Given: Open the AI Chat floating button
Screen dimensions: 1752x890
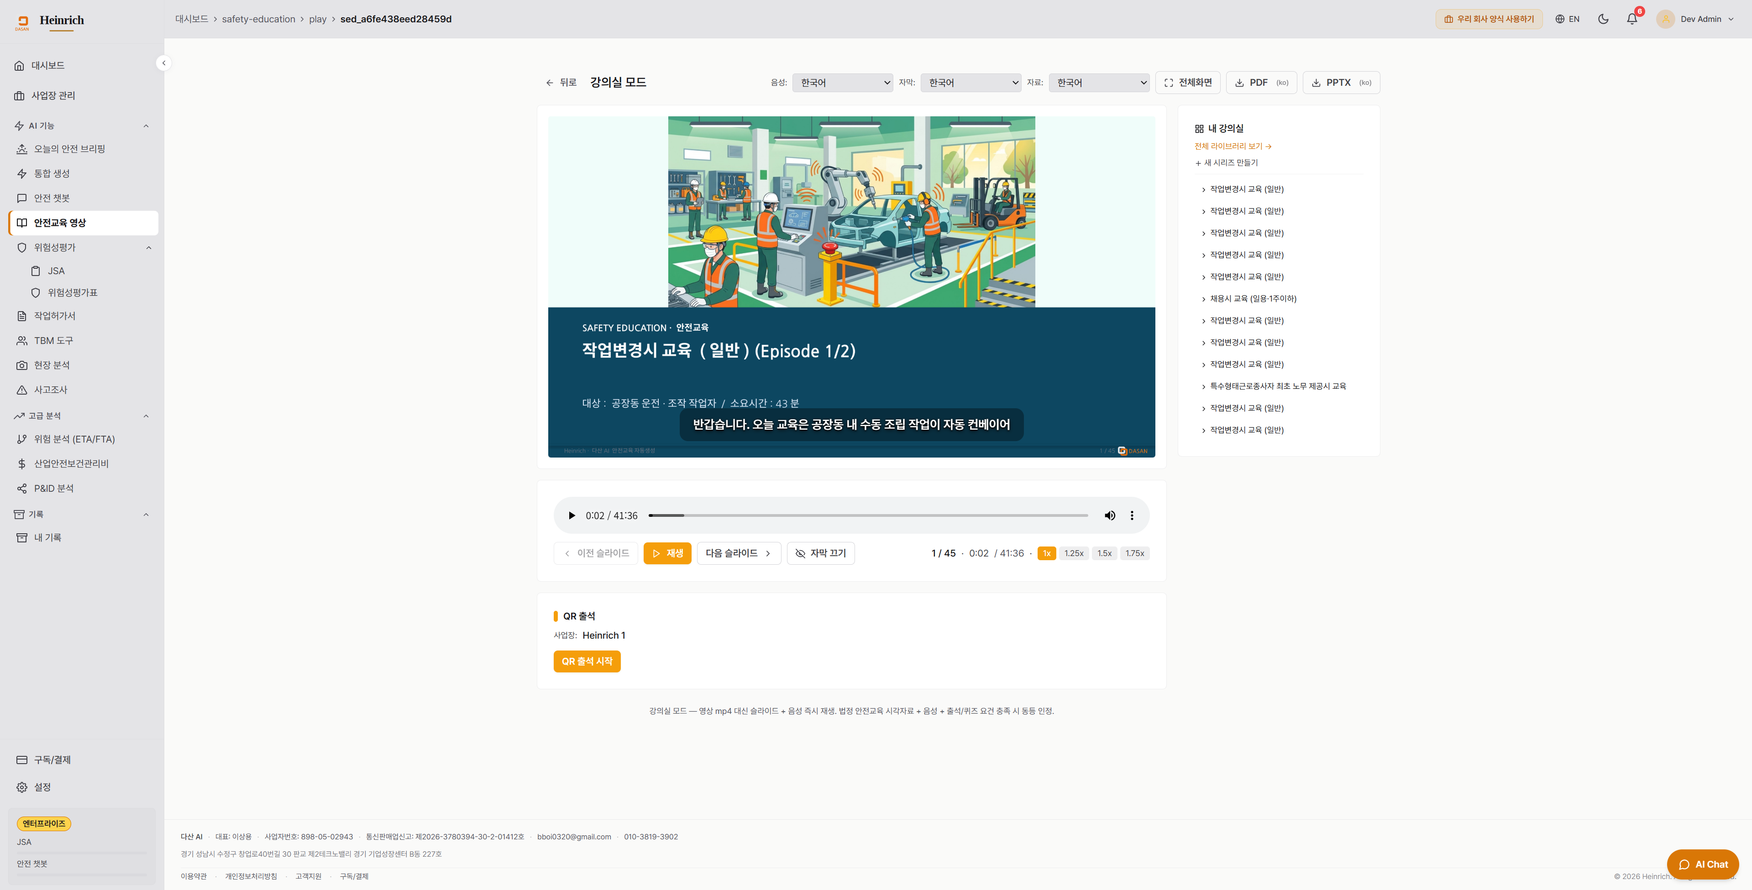Looking at the screenshot, I should [x=1702, y=864].
